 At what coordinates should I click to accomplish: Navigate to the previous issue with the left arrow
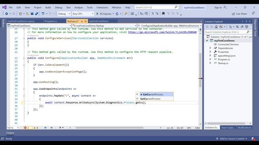click(46, 128)
